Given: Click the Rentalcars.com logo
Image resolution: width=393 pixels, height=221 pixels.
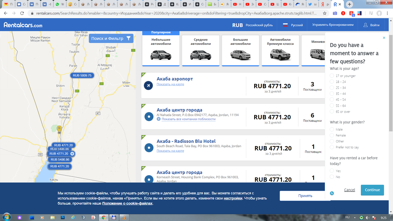Looking at the screenshot, I should click(23, 25).
